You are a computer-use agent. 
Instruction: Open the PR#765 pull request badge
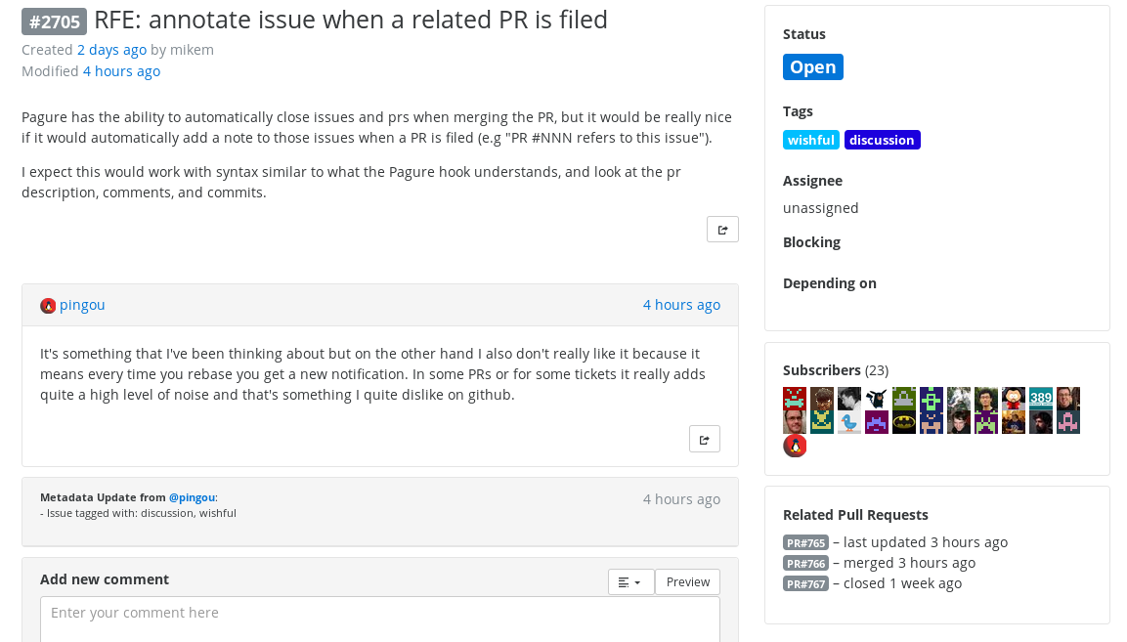(x=805, y=542)
